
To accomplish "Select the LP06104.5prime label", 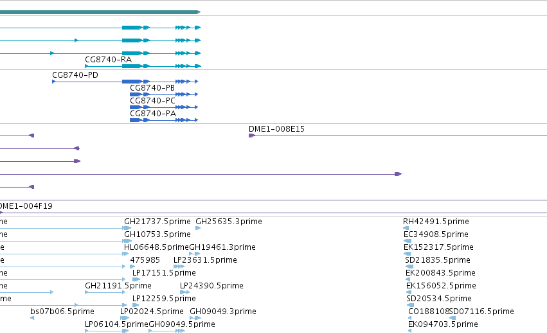I will [x=116, y=324].
